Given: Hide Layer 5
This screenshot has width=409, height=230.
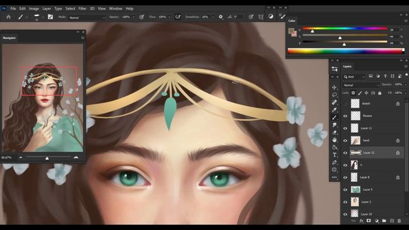Looking at the screenshot, I should point(345,190).
